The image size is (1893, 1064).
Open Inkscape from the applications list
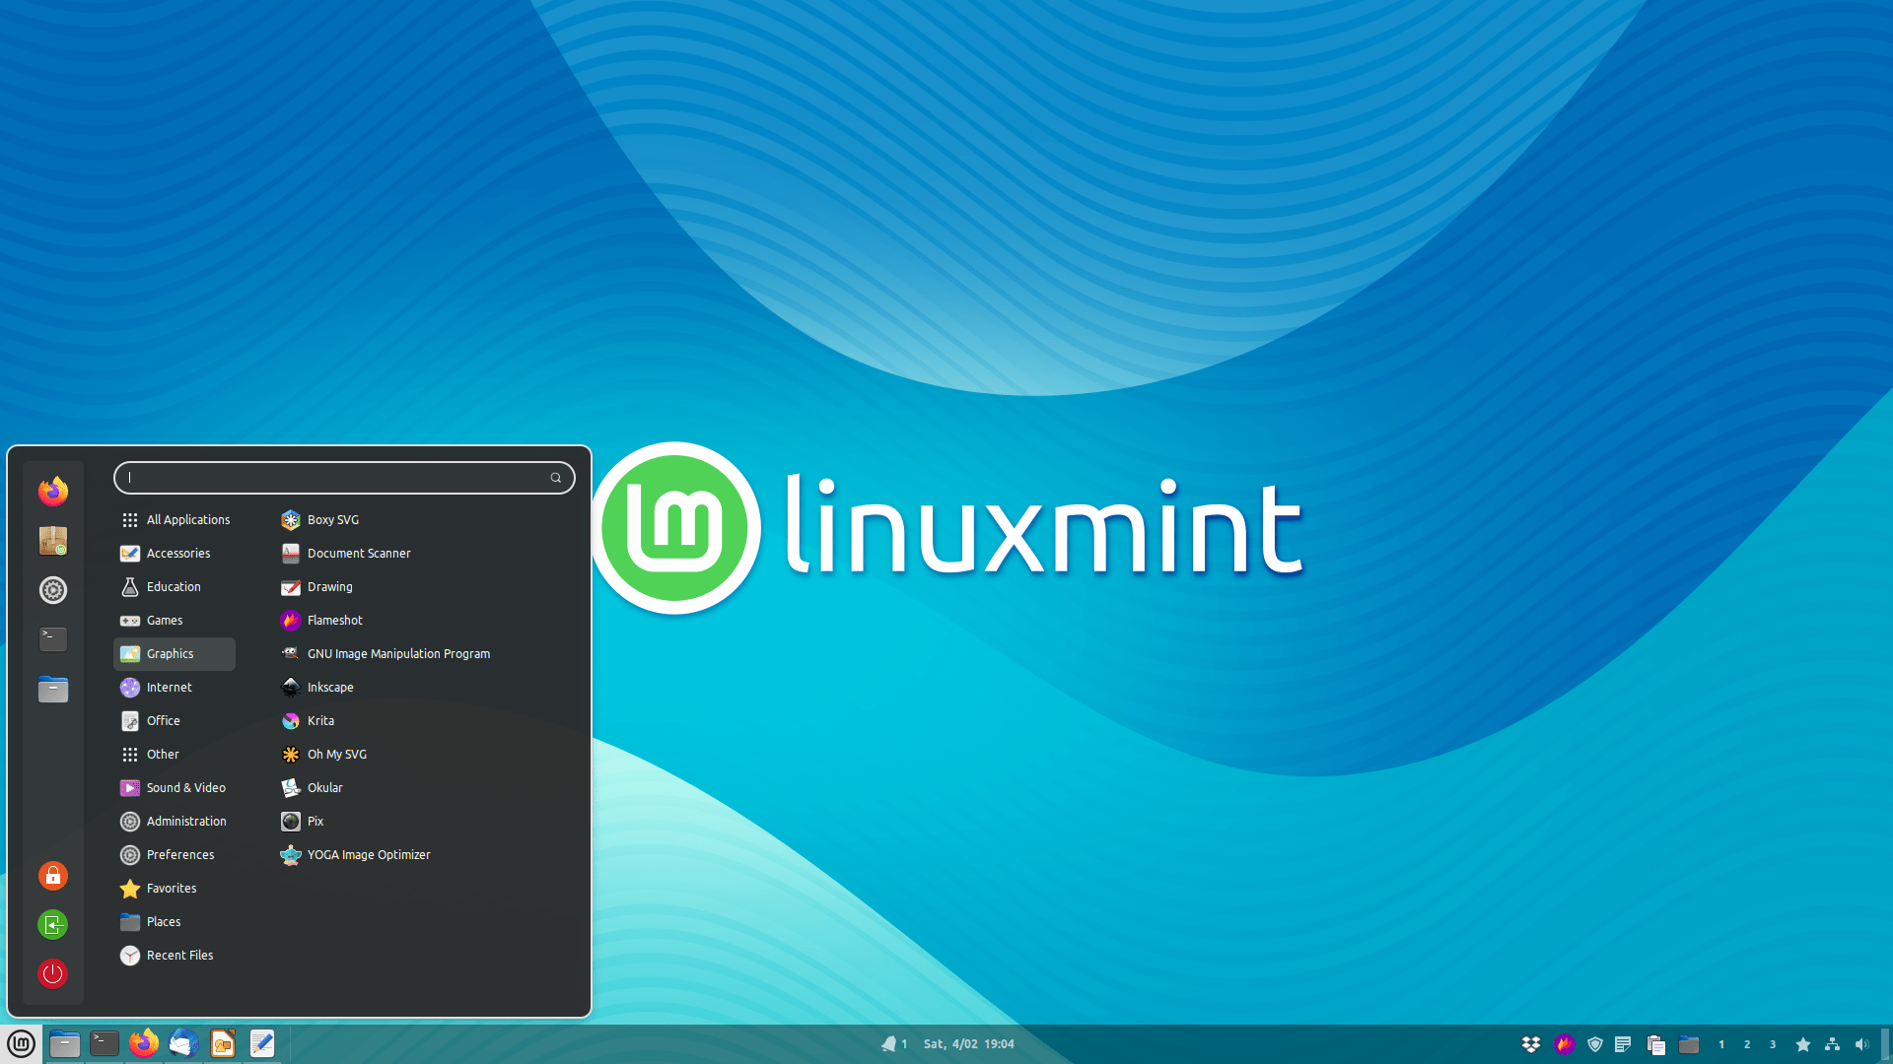tap(329, 688)
